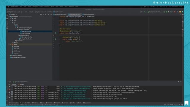Click the Clear All trash icon in console

(12, 99)
